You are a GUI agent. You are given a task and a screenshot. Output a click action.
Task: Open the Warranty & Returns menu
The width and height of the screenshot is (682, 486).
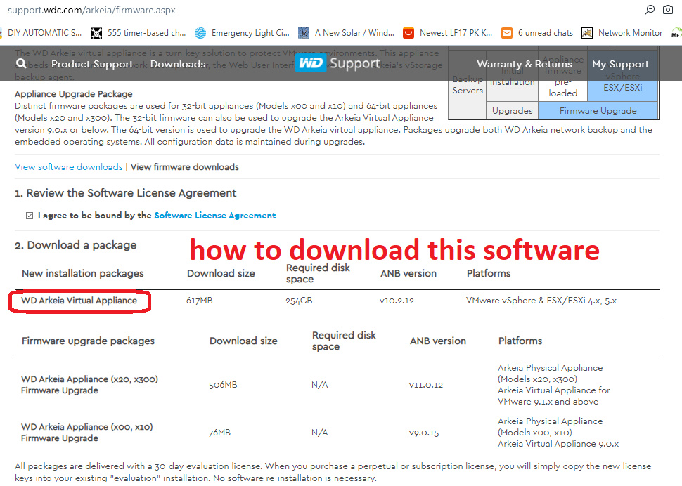[x=525, y=64]
